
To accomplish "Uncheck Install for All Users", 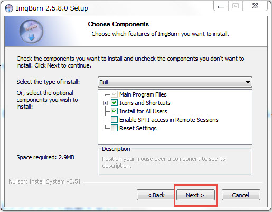I will point(114,111).
